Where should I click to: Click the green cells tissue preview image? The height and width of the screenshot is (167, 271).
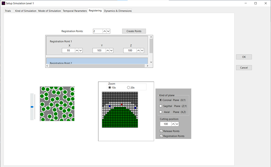click(x=57, y=104)
